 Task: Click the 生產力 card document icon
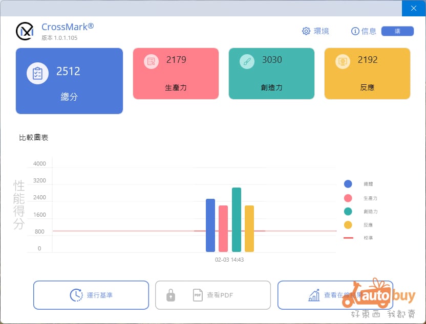click(151, 61)
